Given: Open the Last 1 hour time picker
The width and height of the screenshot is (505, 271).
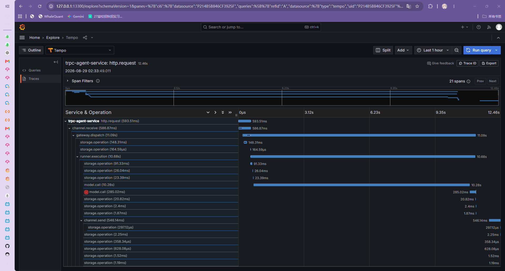Looking at the screenshot, I should [x=433, y=50].
